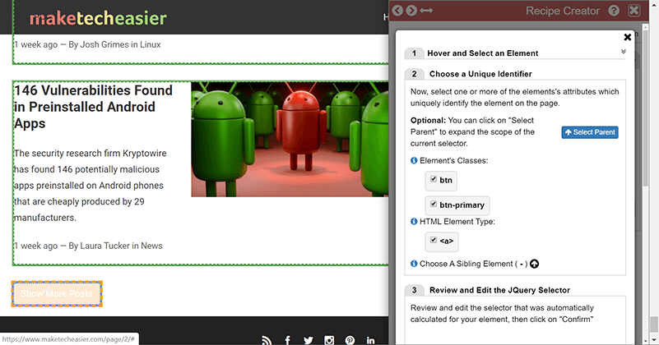Toggle the <a> element type checkbox
The width and height of the screenshot is (659, 345).
tap(434, 240)
